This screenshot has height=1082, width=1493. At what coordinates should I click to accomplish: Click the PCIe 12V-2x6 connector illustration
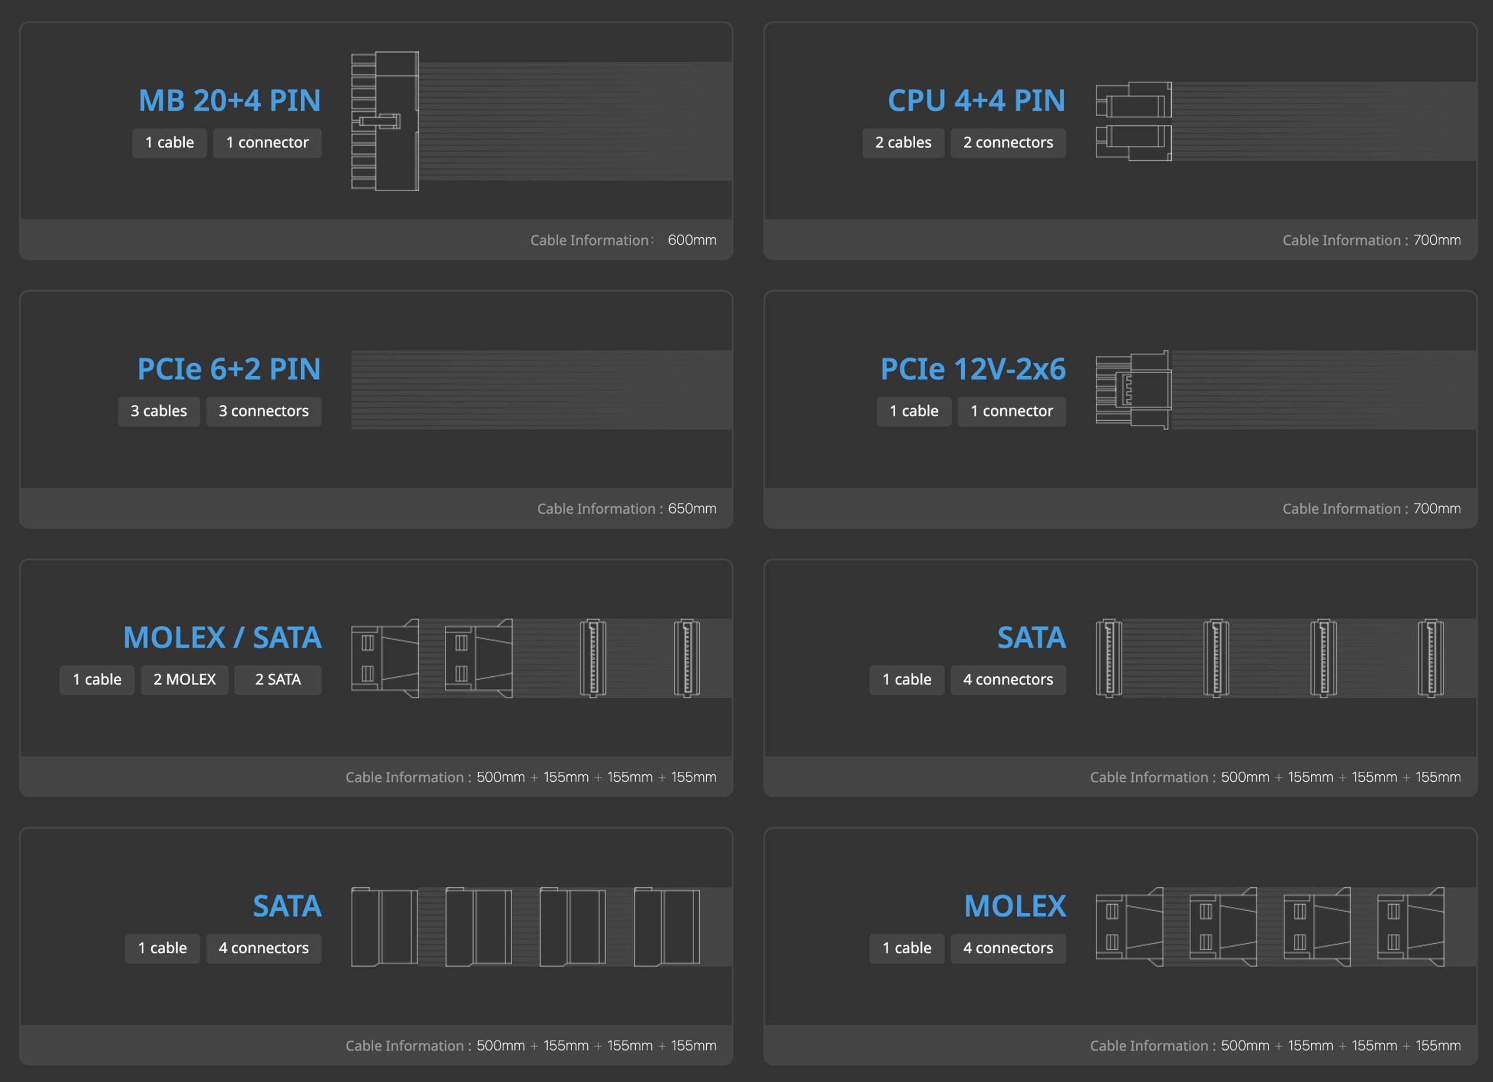coord(1134,389)
